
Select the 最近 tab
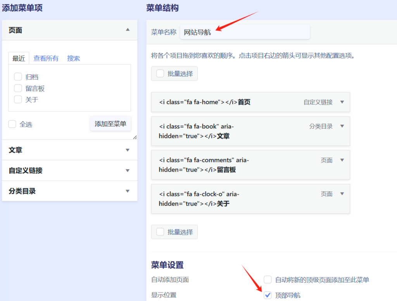[x=19, y=58]
